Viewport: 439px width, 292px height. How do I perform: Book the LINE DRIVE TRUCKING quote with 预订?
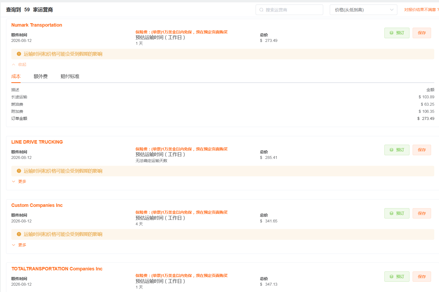397,150
